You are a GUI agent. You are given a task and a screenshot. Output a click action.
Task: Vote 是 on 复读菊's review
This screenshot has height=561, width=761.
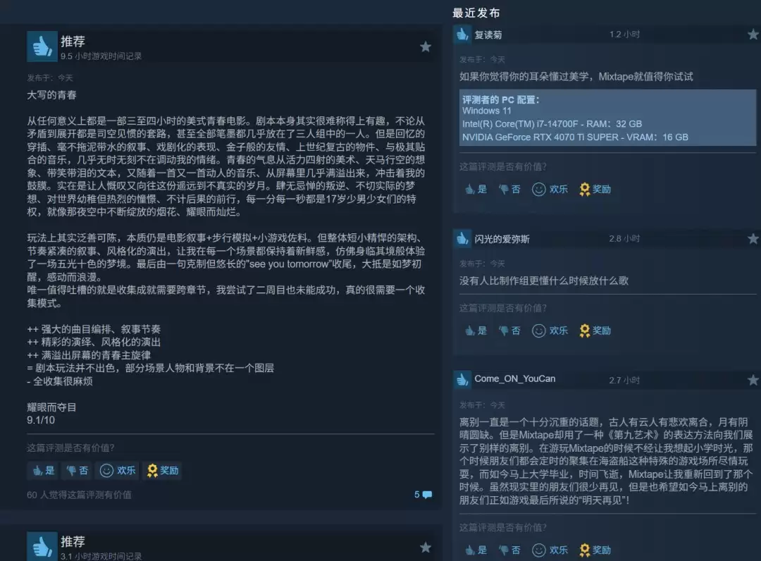[476, 189]
